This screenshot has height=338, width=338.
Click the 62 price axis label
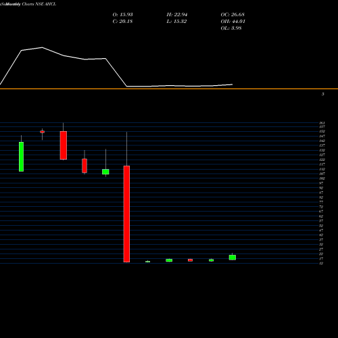point(321,216)
